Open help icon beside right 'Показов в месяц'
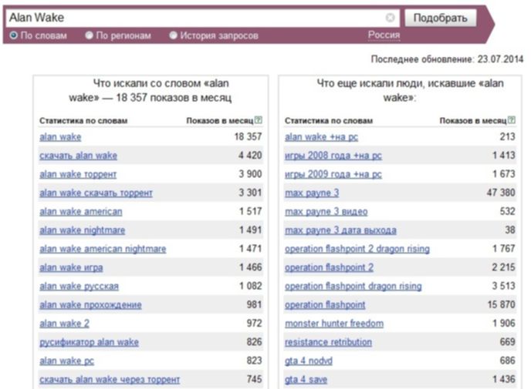 [x=512, y=120]
